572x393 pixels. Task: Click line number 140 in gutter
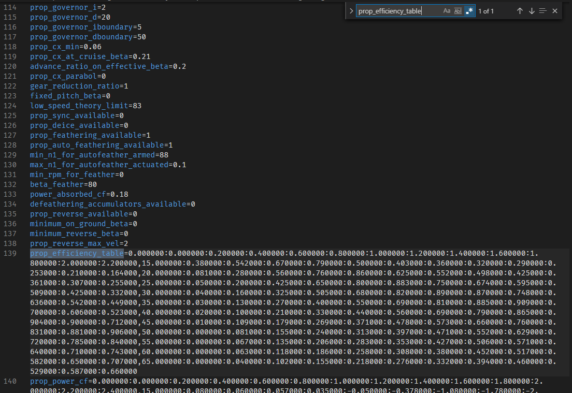tap(10, 381)
